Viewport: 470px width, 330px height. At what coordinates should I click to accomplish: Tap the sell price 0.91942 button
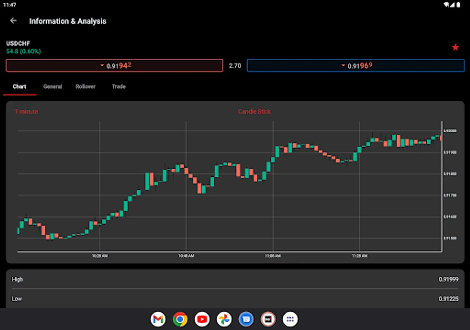pos(115,66)
